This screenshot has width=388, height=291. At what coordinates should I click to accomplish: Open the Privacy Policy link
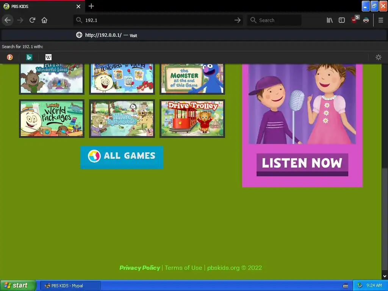pos(140,268)
